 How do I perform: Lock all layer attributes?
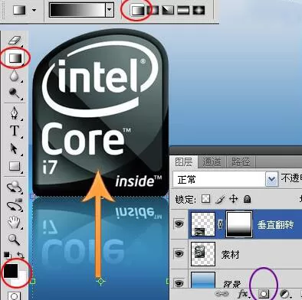[247, 199]
